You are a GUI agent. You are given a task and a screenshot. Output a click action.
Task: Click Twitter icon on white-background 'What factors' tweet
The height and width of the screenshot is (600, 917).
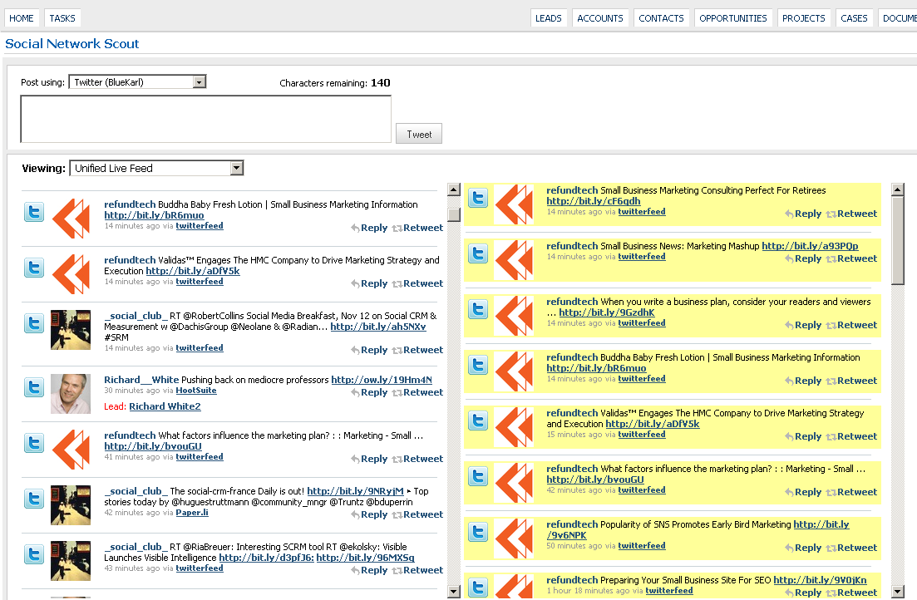click(x=34, y=443)
